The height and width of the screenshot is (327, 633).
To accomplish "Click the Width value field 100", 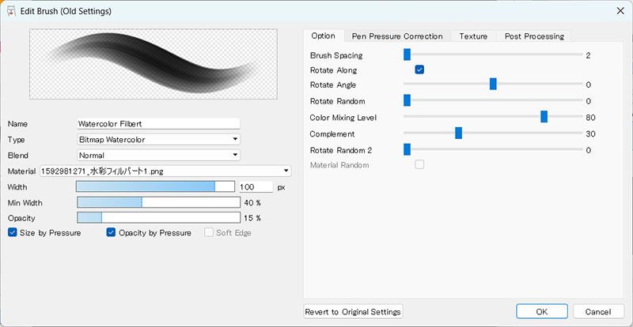I will 256,186.
